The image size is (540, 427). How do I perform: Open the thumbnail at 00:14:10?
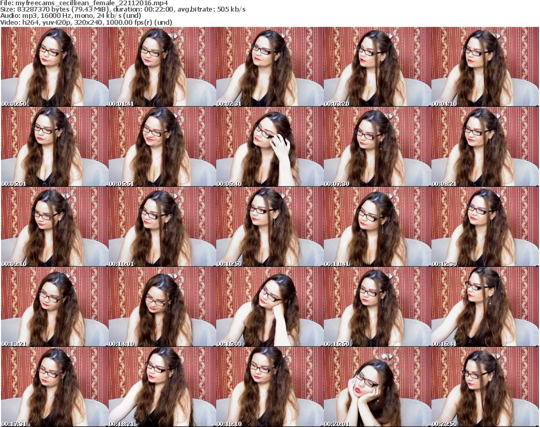tap(162, 307)
